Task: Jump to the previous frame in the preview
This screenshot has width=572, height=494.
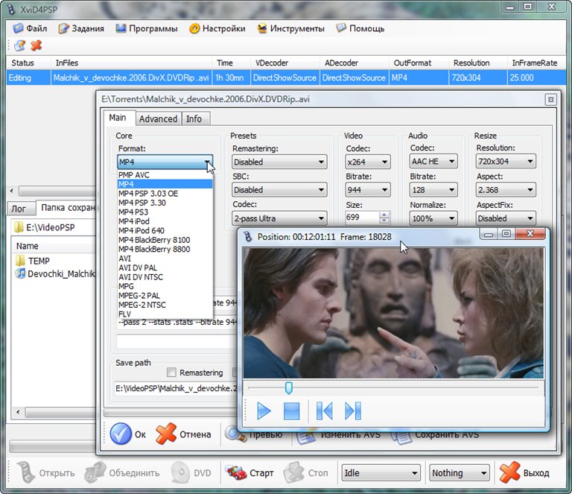Action: [324, 411]
